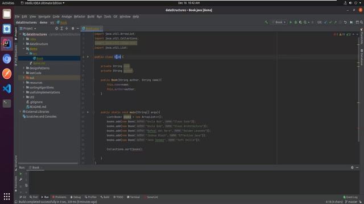Click wrench icon in Run panel
364x204 pixels.
tap(20, 179)
